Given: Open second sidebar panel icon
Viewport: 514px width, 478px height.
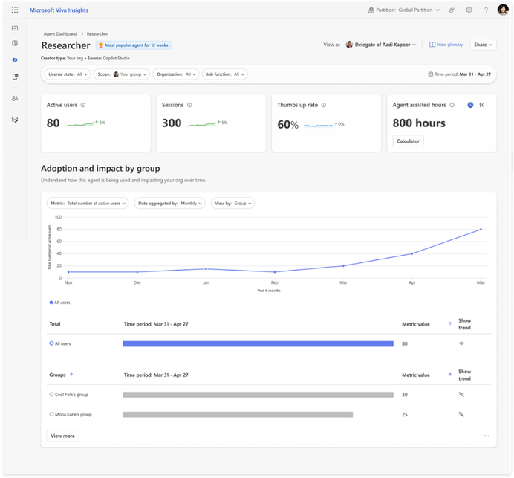Looking at the screenshot, I should [15, 43].
